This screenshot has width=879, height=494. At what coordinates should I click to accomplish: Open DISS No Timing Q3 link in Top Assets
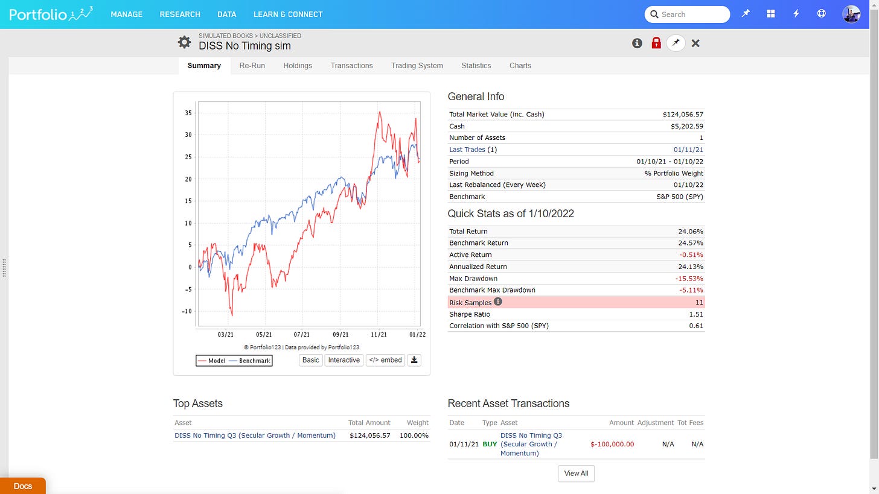255,435
